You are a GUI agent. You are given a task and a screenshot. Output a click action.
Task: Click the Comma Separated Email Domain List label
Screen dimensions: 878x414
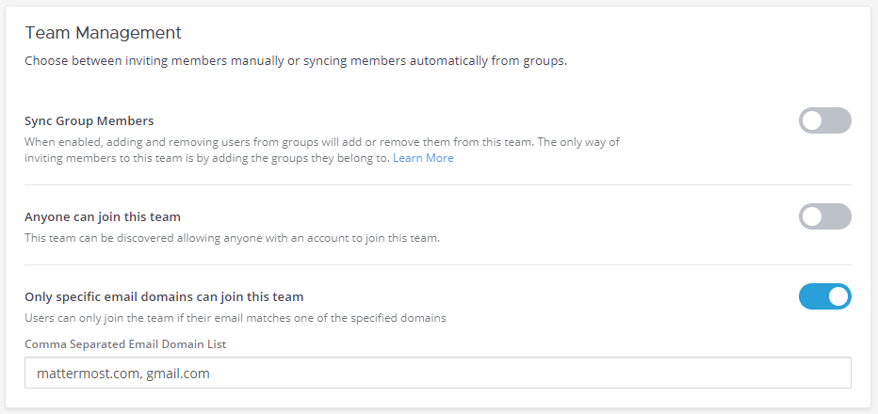[x=124, y=344]
